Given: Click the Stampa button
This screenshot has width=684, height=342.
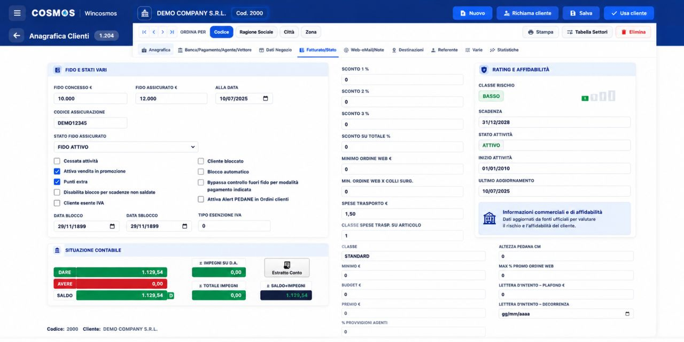Looking at the screenshot, I should [x=541, y=32].
